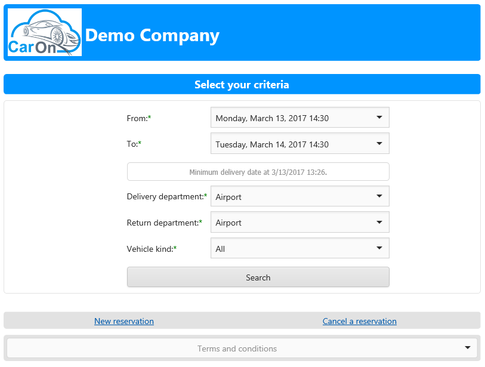This screenshot has width=485, height=367.
Task: Open the New reservation link
Action: click(124, 321)
